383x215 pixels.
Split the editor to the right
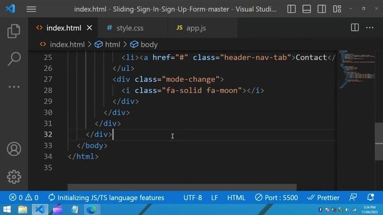(x=355, y=27)
